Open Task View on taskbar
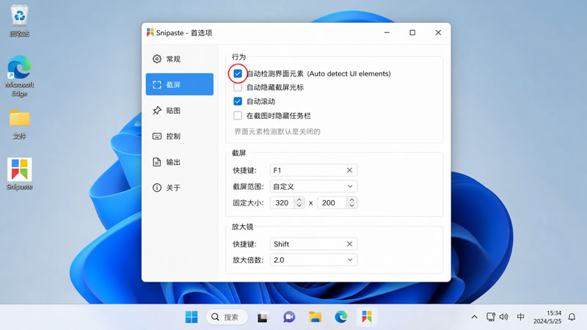587x330 pixels. coord(263,318)
